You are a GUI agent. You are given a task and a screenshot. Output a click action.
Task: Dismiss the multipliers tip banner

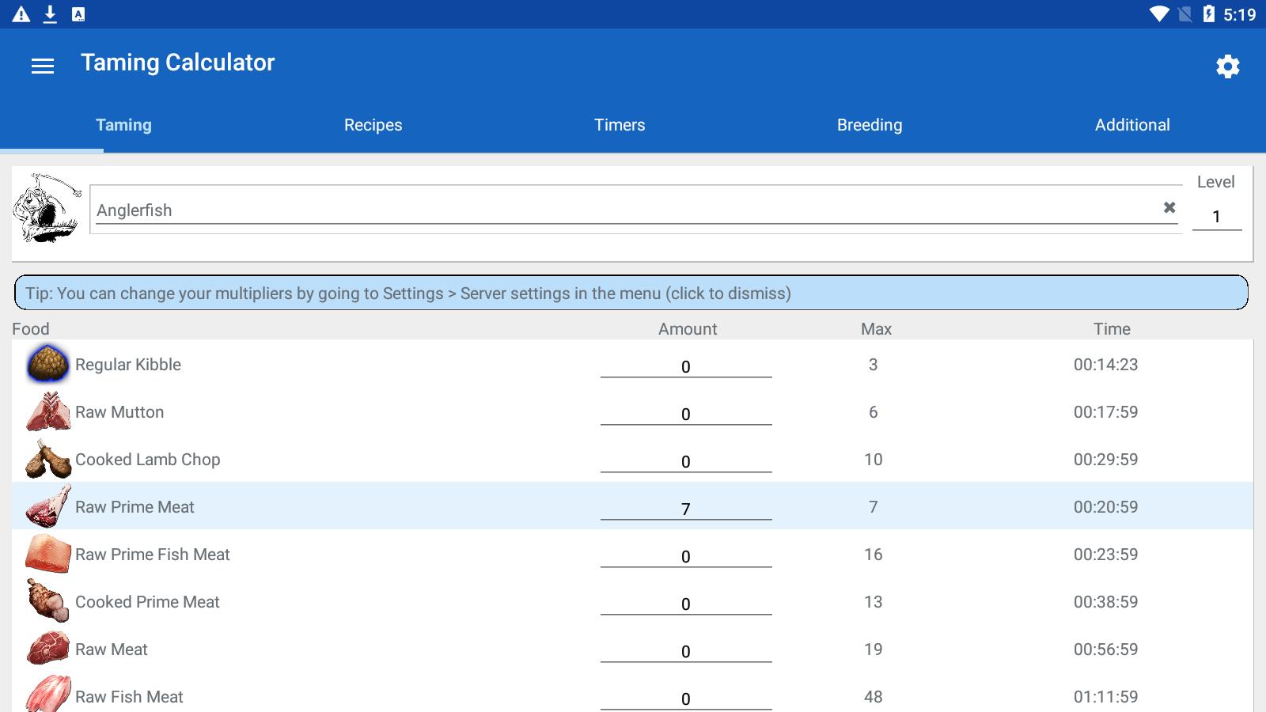[631, 294]
